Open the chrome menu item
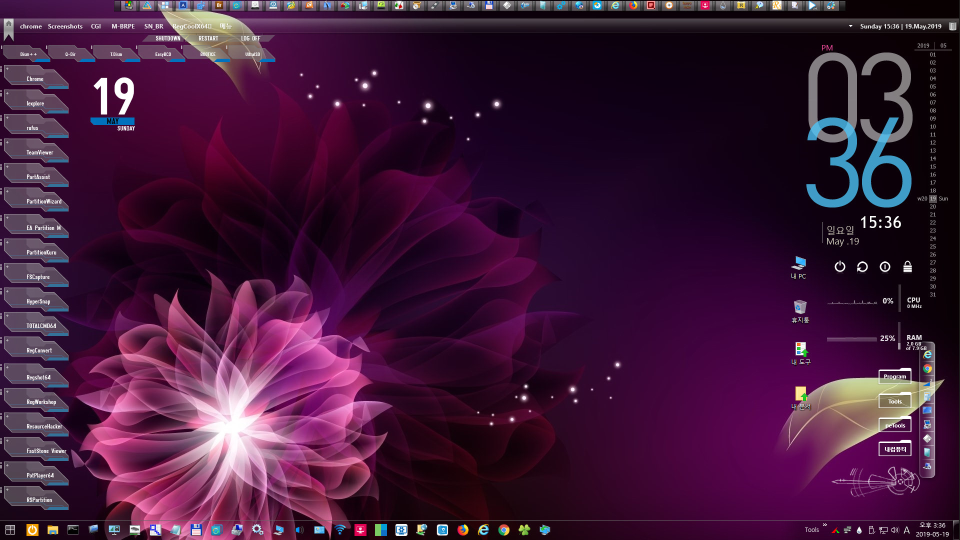This screenshot has height=540, width=960. 30,26
